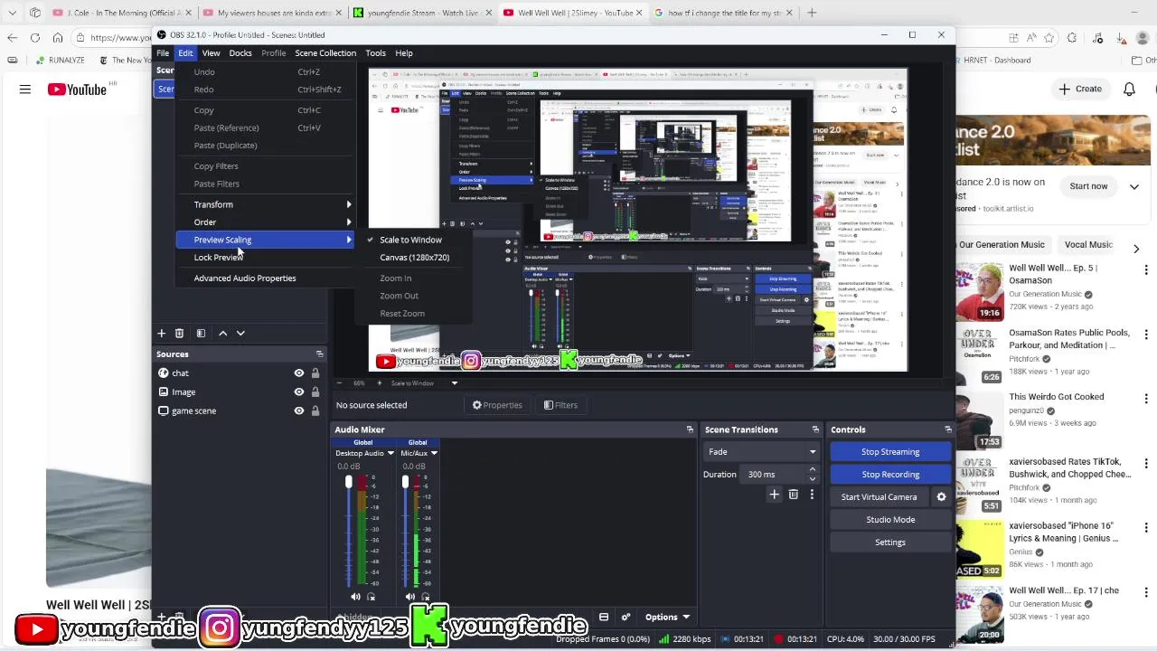Viewport: 1157px width, 651px height.
Task: Toggle Mic/Aux monitoring headphone icon
Action: [427, 597]
